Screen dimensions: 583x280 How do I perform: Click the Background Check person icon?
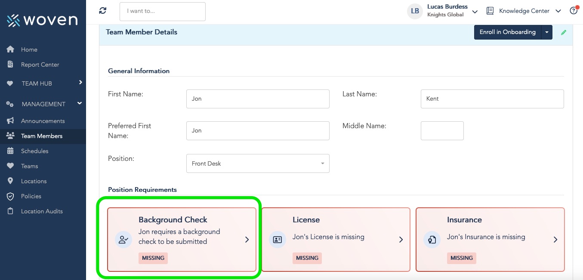(x=123, y=240)
